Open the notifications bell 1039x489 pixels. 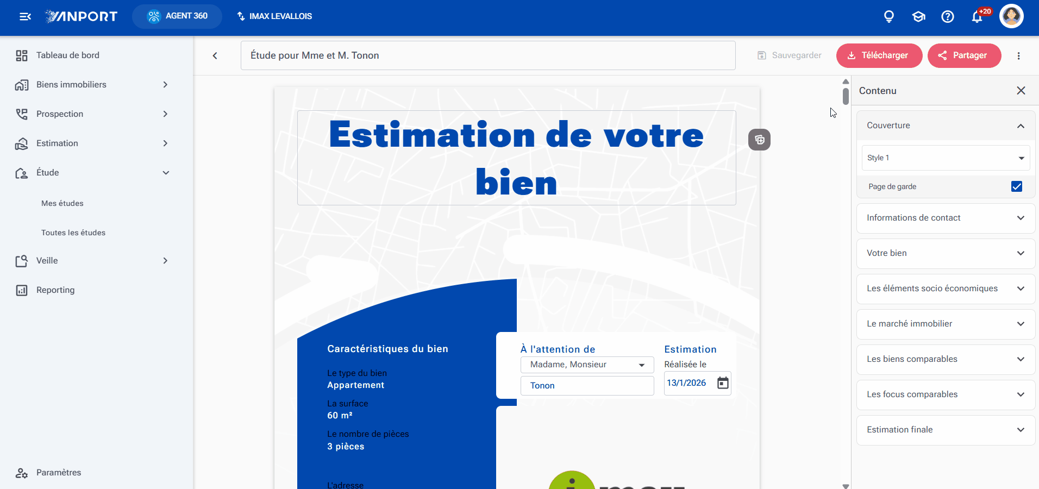coord(977,17)
